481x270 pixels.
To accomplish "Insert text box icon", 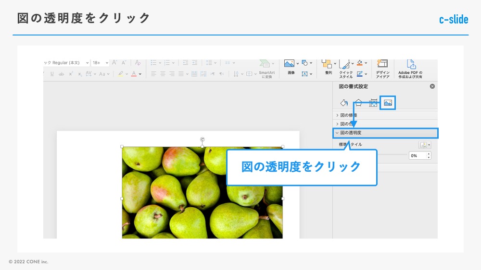I will [x=304, y=74].
